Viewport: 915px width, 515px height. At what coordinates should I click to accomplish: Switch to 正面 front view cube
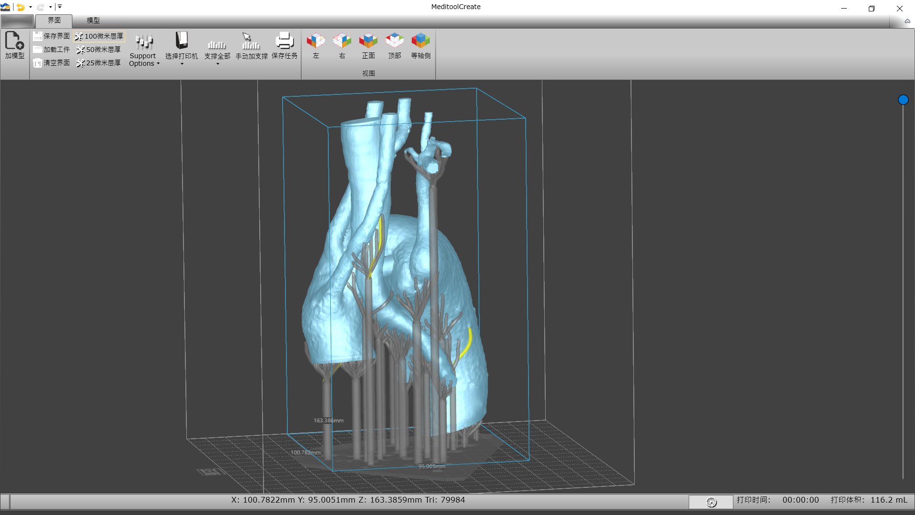(x=368, y=41)
